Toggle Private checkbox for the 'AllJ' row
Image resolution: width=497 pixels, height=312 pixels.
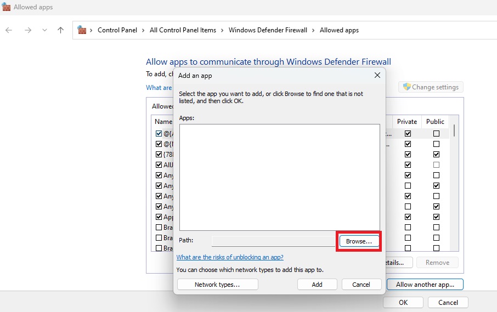tap(408, 164)
